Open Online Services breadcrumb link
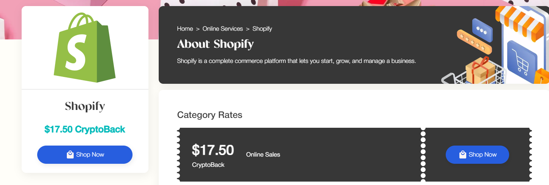 [x=222, y=29]
